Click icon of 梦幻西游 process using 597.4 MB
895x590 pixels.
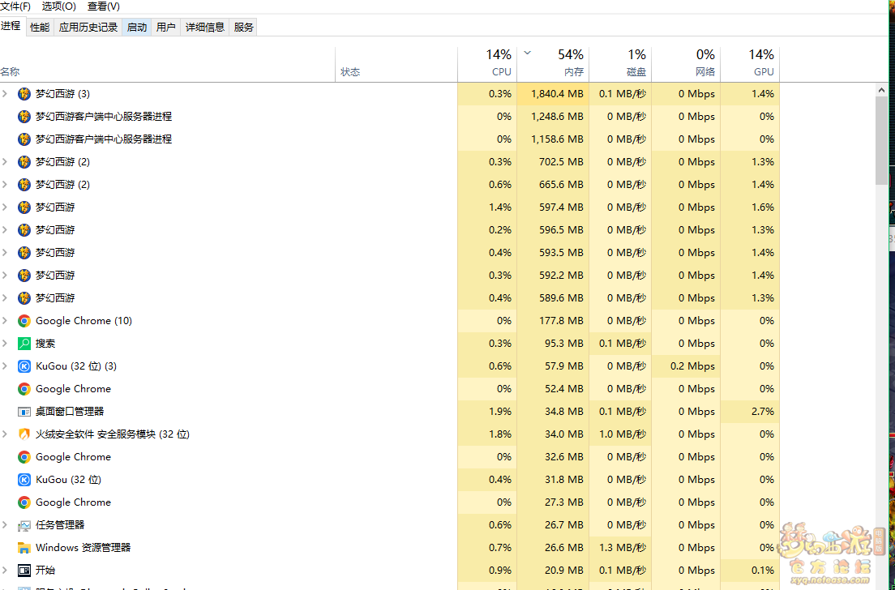pyautogui.click(x=24, y=207)
